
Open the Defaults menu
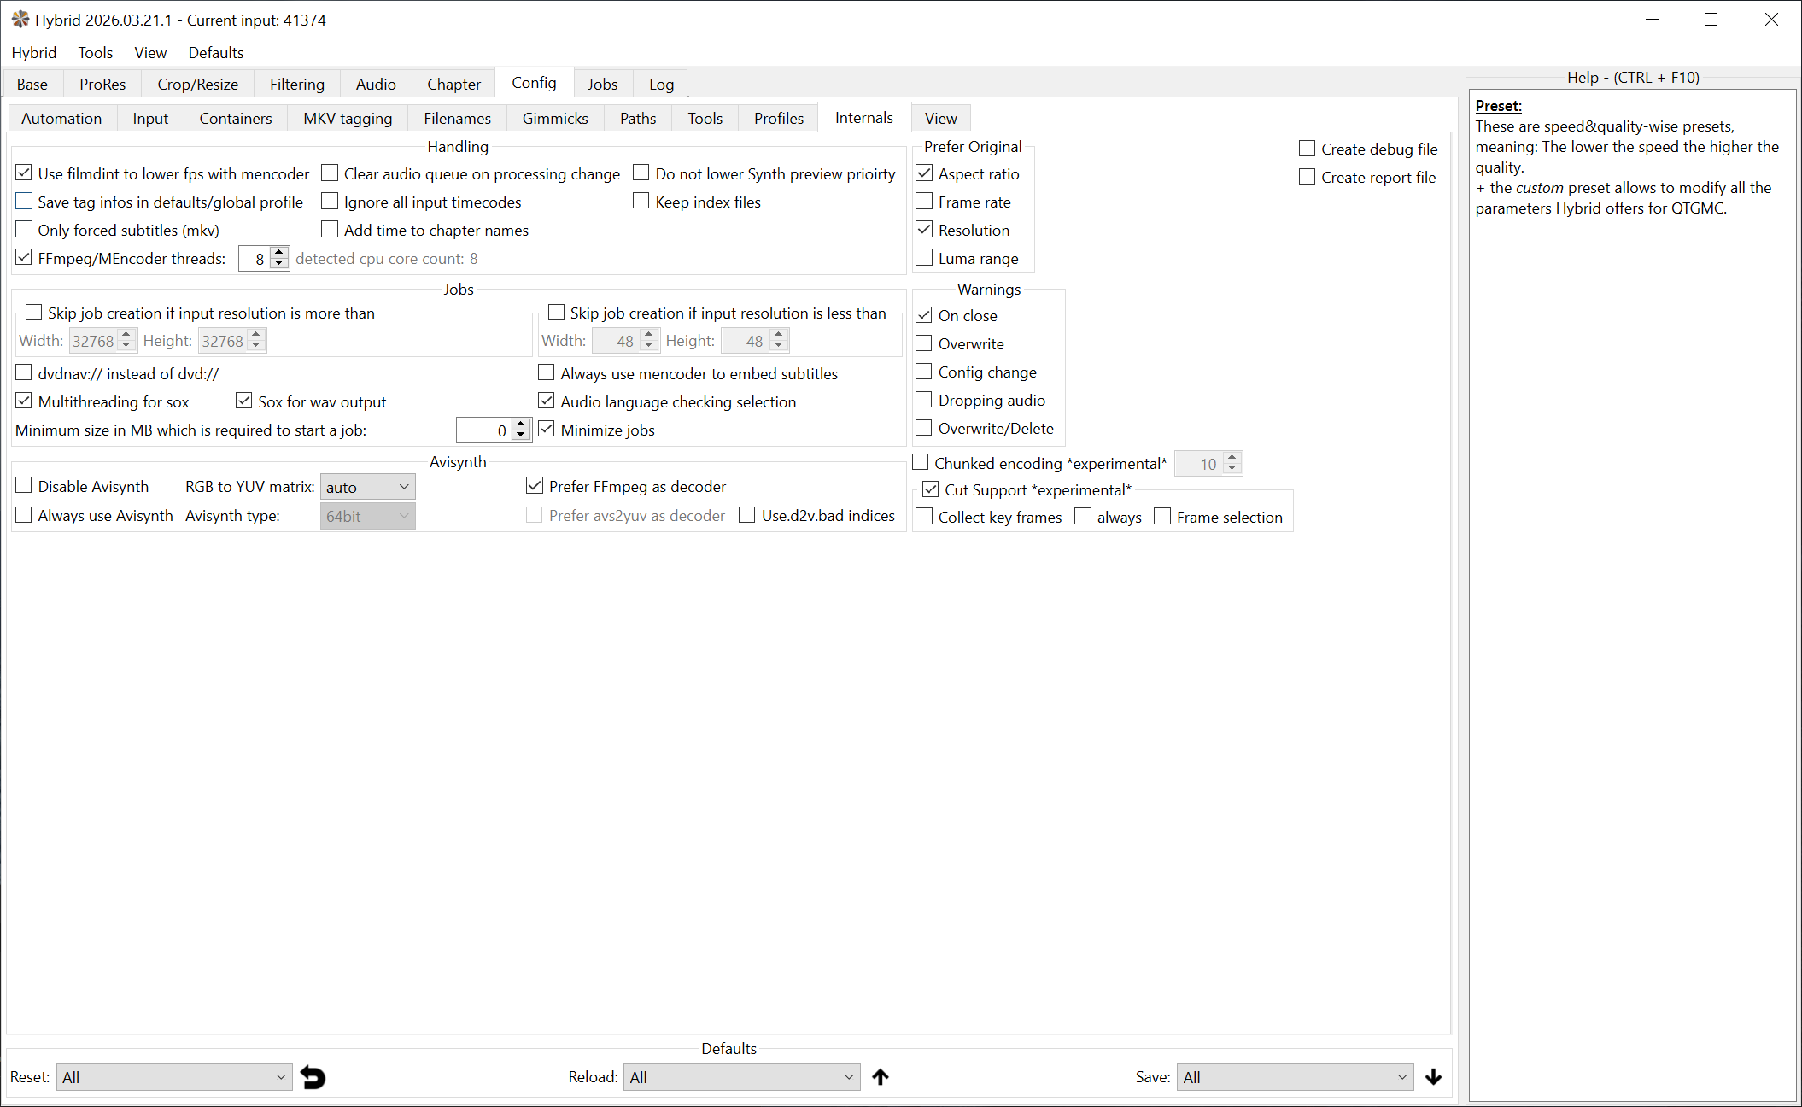pyautogui.click(x=216, y=52)
